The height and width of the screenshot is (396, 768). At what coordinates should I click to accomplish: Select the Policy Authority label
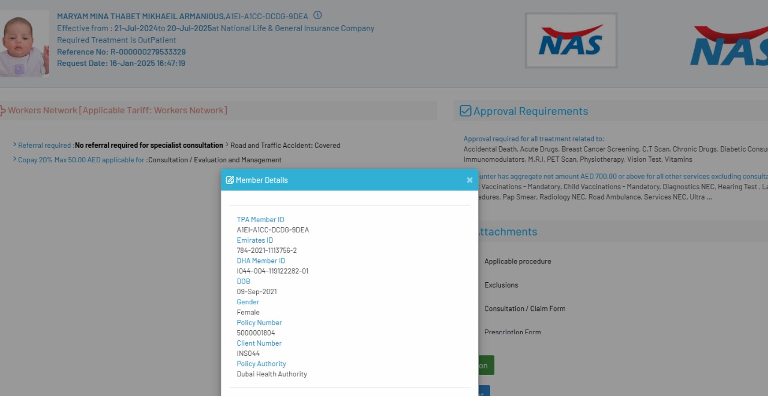(x=262, y=364)
